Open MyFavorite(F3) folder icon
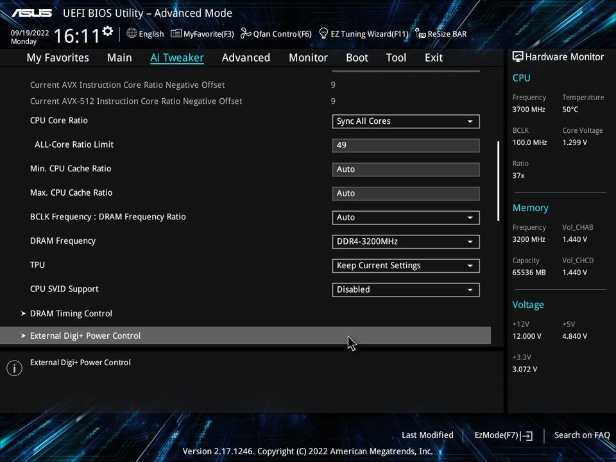Viewport: 616px width, 462px height. pos(176,33)
